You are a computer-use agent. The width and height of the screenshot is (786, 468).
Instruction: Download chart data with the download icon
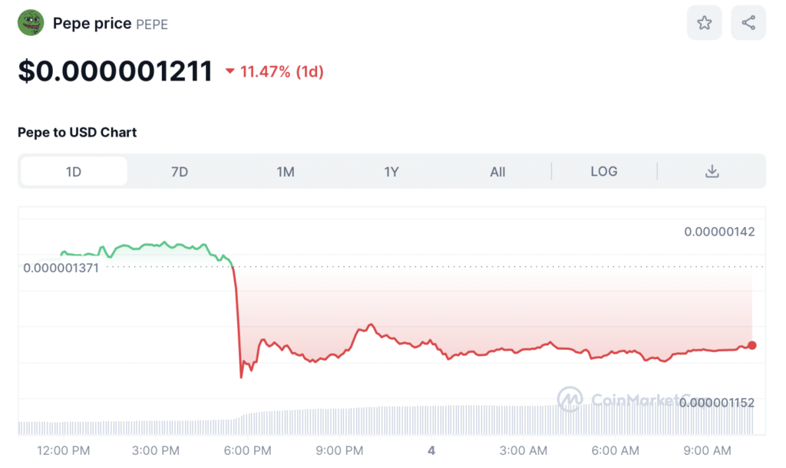click(x=712, y=171)
